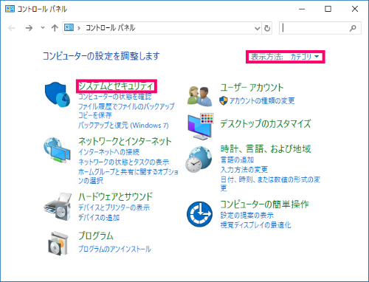Image resolution: width=369 pixels, height=282 pixels.
Task: Open 日付、時刻、または数値の形式の変更
Action: 270,184
